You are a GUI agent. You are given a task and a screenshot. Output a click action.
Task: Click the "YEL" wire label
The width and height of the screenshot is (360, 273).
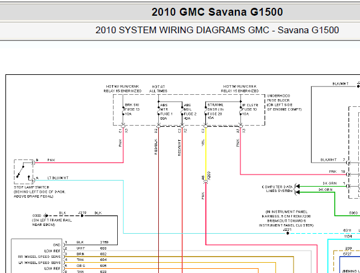(203, 143)
